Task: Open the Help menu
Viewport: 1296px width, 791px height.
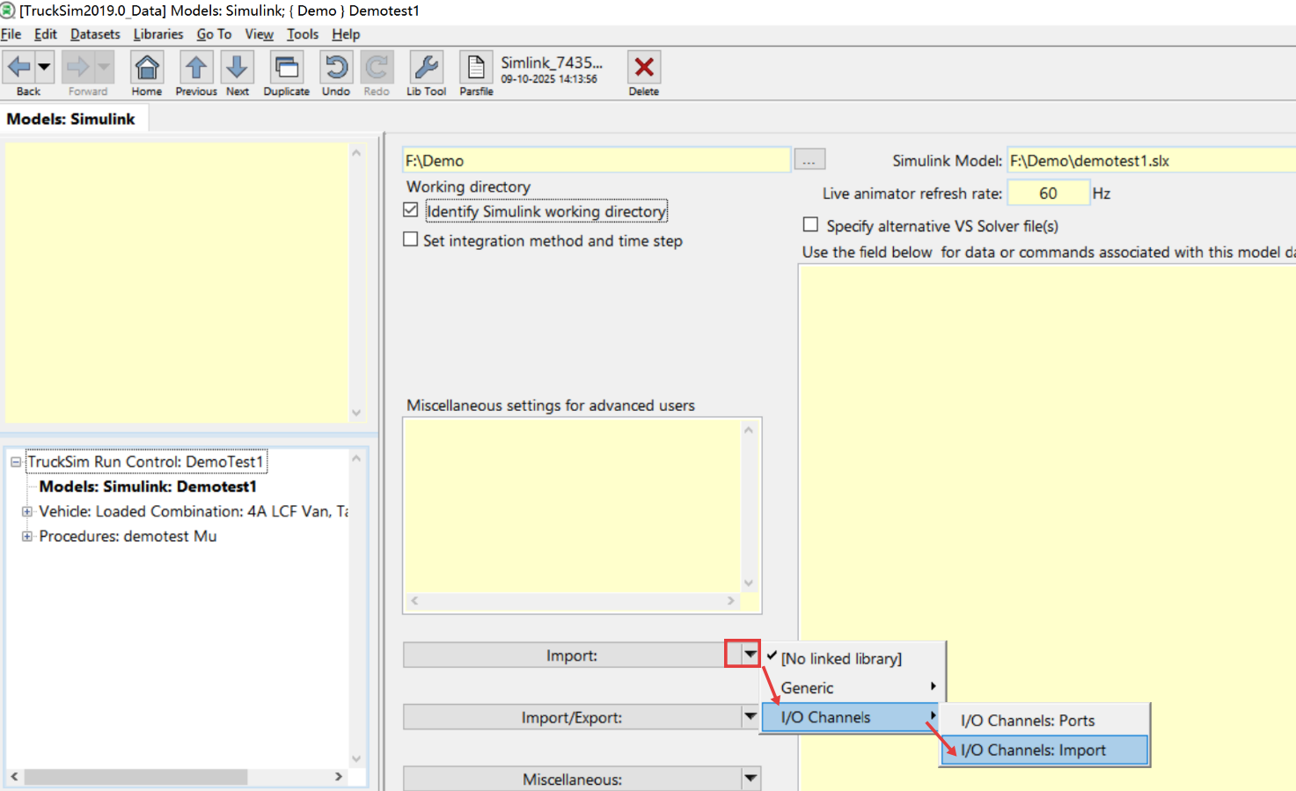Action: [346, 34]
